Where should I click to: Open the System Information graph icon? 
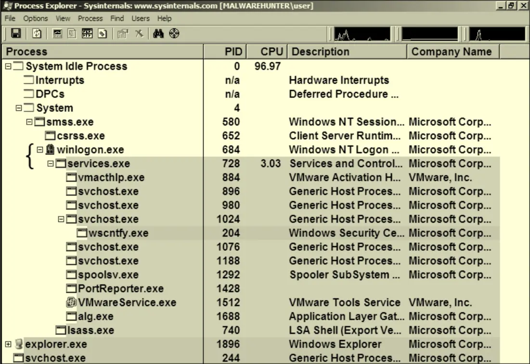(57, 34)
